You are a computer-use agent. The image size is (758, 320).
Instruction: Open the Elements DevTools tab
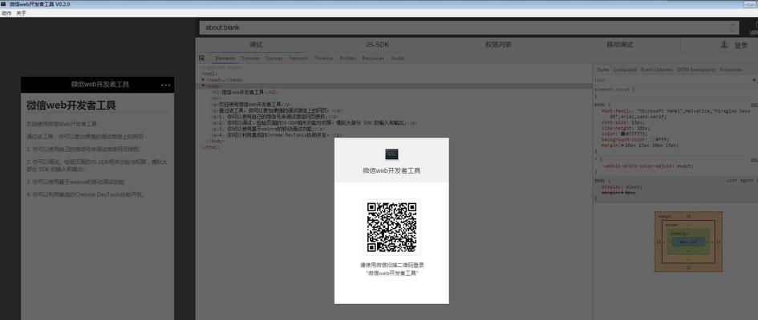(x=225, y=58)
